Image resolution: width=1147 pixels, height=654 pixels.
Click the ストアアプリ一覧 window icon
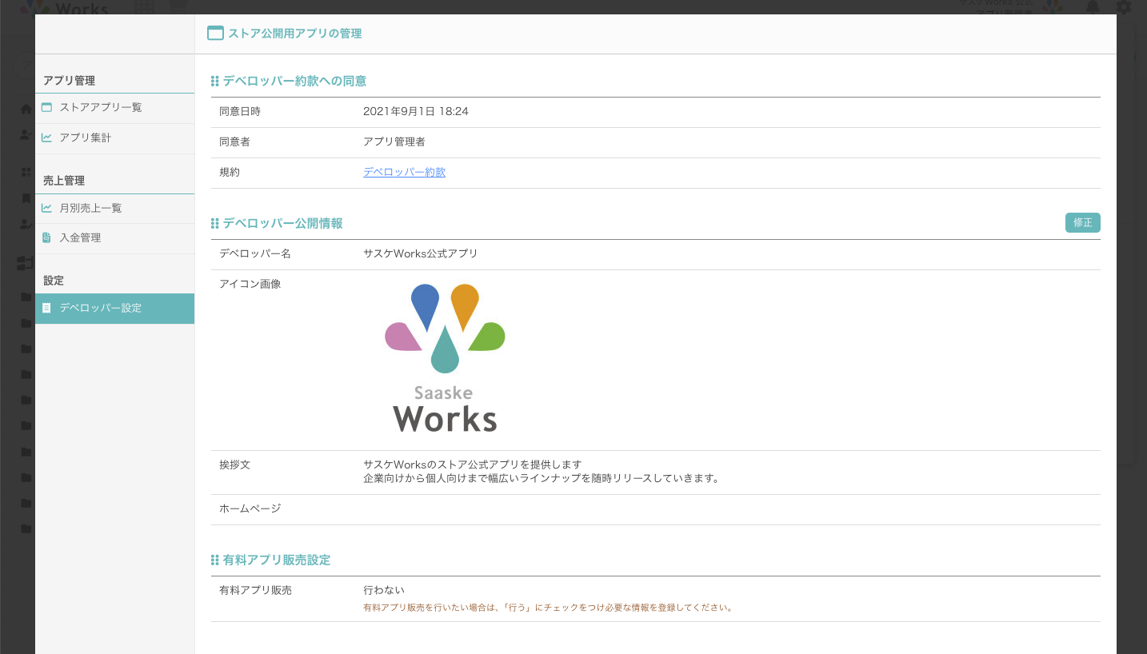coord(46,107)
